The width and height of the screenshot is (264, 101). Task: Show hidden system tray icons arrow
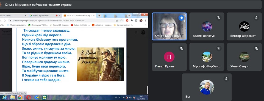[x=120, y=97]
